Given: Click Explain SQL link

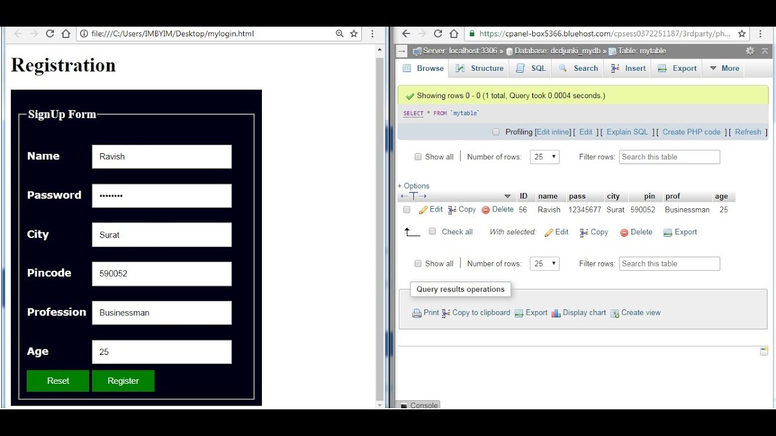Looking at the screenshot, I should [x=627, y=132].
